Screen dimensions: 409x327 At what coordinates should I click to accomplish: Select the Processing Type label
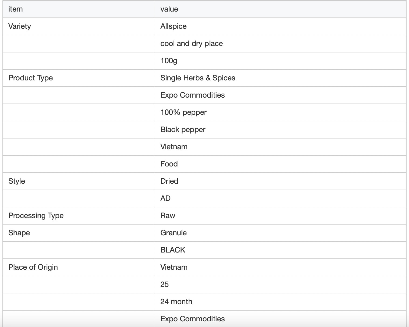[x=79, y=216]
